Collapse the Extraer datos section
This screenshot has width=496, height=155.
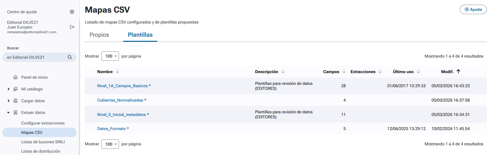pyautogui.click(x=9, y=112)
